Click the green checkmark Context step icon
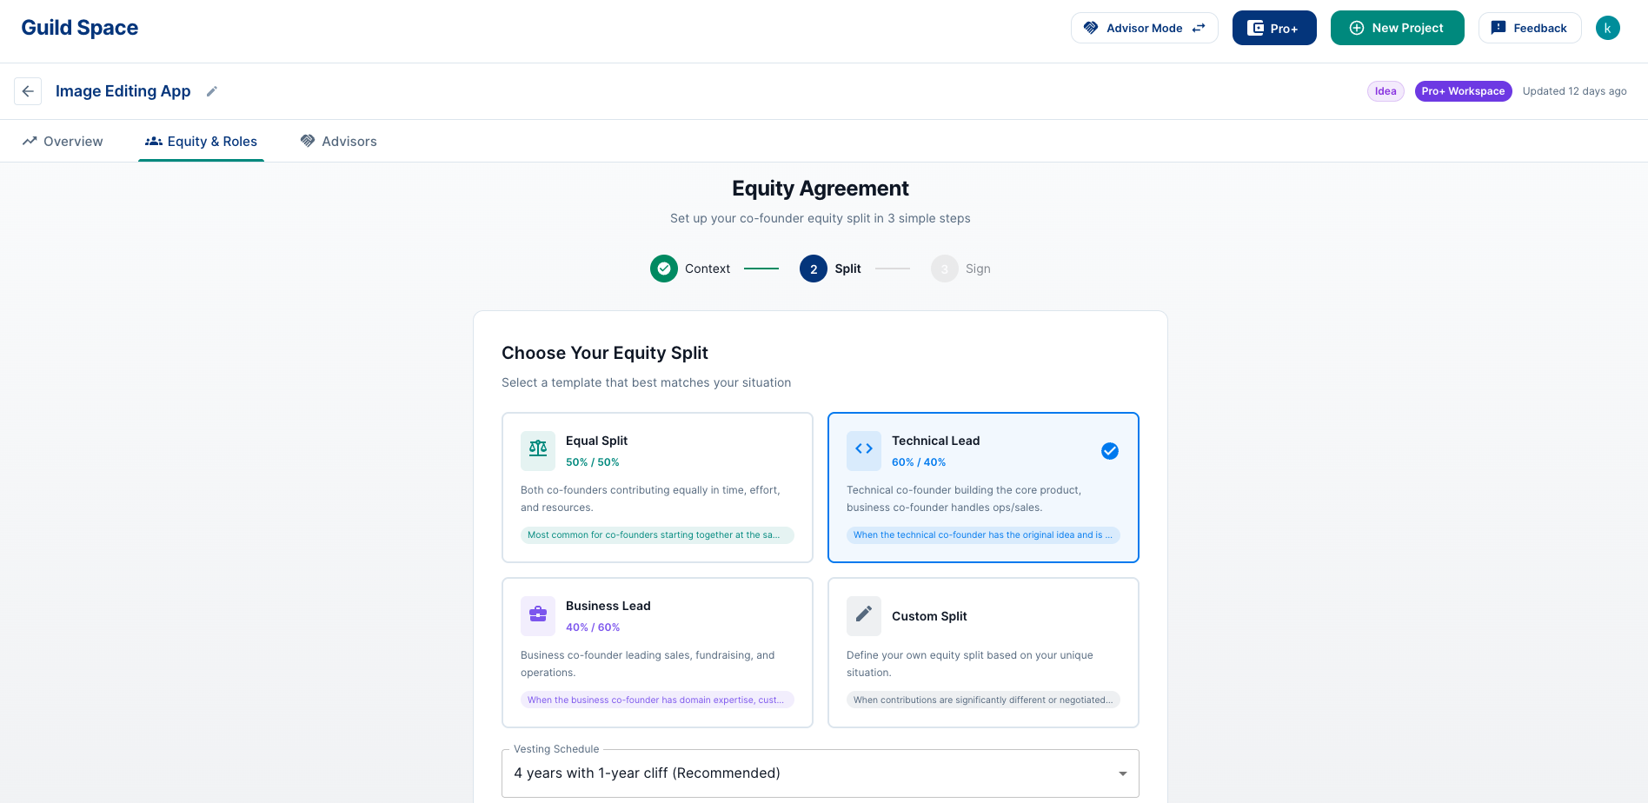Screen dimensions: 1648x803 coord(664,269)
